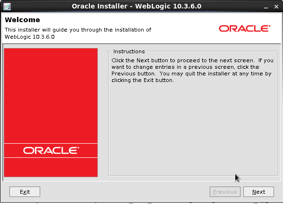Viewport: 283px width, 204px height.
Task: Click the instructions paragraph text
Action: coord(192,70)
